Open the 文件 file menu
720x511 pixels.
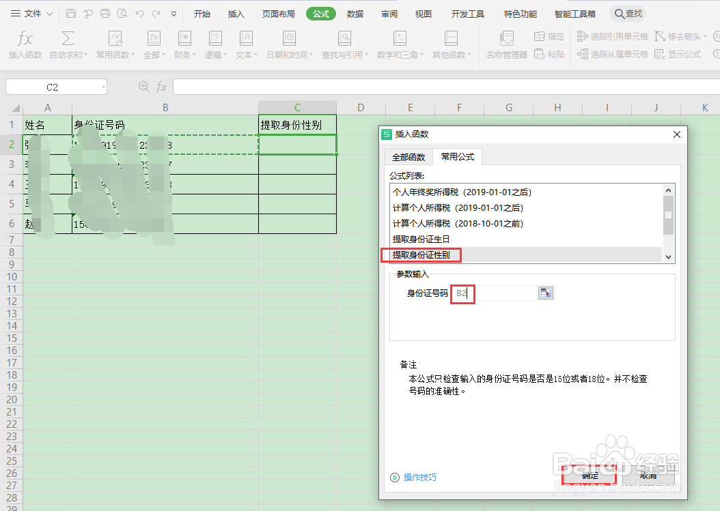[31, 14]
